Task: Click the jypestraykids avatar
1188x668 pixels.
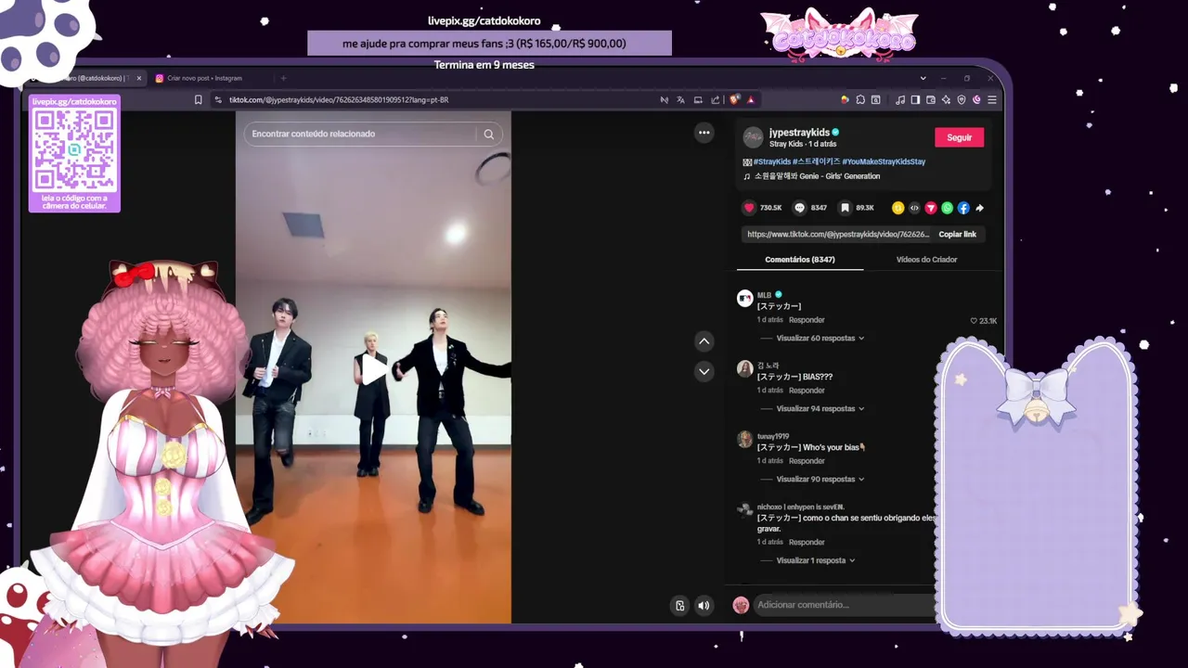Action: [x=753, y=137]
